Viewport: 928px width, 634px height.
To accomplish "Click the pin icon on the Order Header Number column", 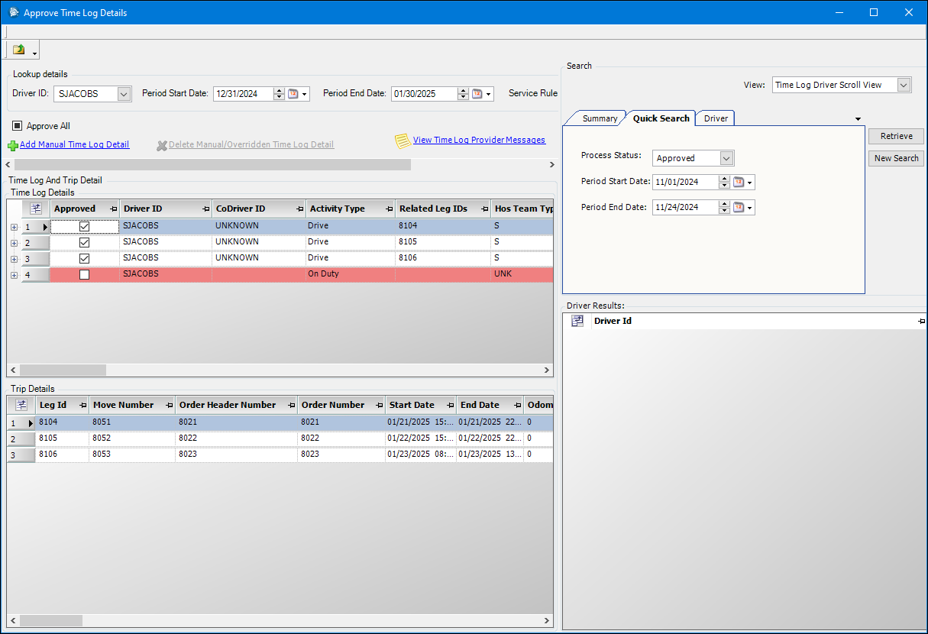I will (x=292, y=406).
